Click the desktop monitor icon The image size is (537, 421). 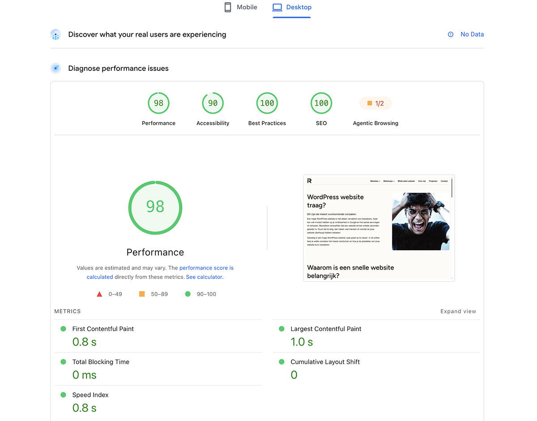pyautogui.click(x=277, y=7)
